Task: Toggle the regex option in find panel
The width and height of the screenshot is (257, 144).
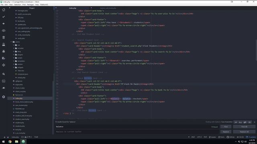Action: click(x=236, y=122)
